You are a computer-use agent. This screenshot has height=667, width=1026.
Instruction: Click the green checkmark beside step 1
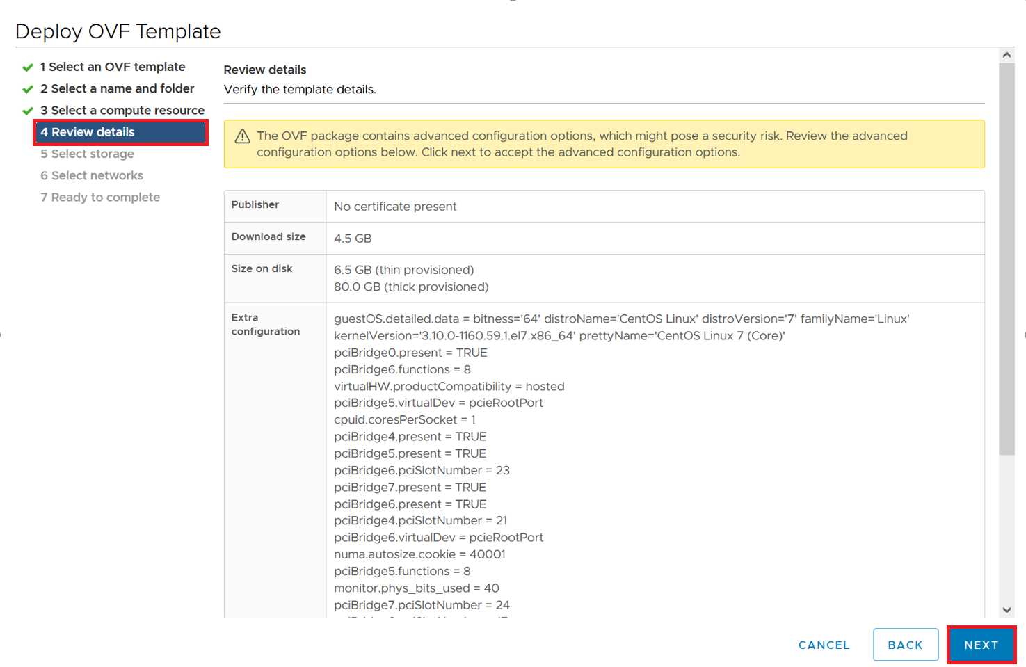coord(28,67)
